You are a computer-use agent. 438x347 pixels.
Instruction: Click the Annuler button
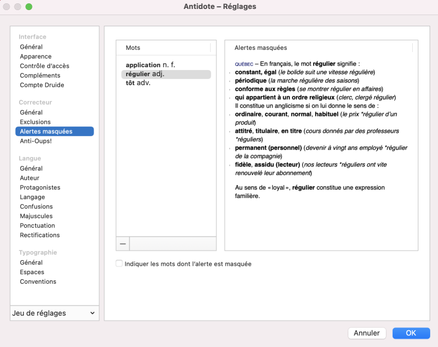(x=367, y=333)
